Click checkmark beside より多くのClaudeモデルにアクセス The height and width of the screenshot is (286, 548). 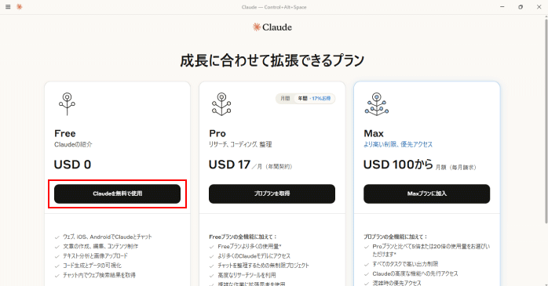point(212,256)
